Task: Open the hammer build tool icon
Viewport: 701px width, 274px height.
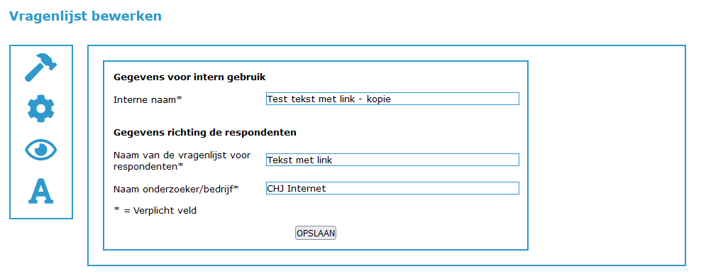Action: pyautogui.click(x=40, y=67)
